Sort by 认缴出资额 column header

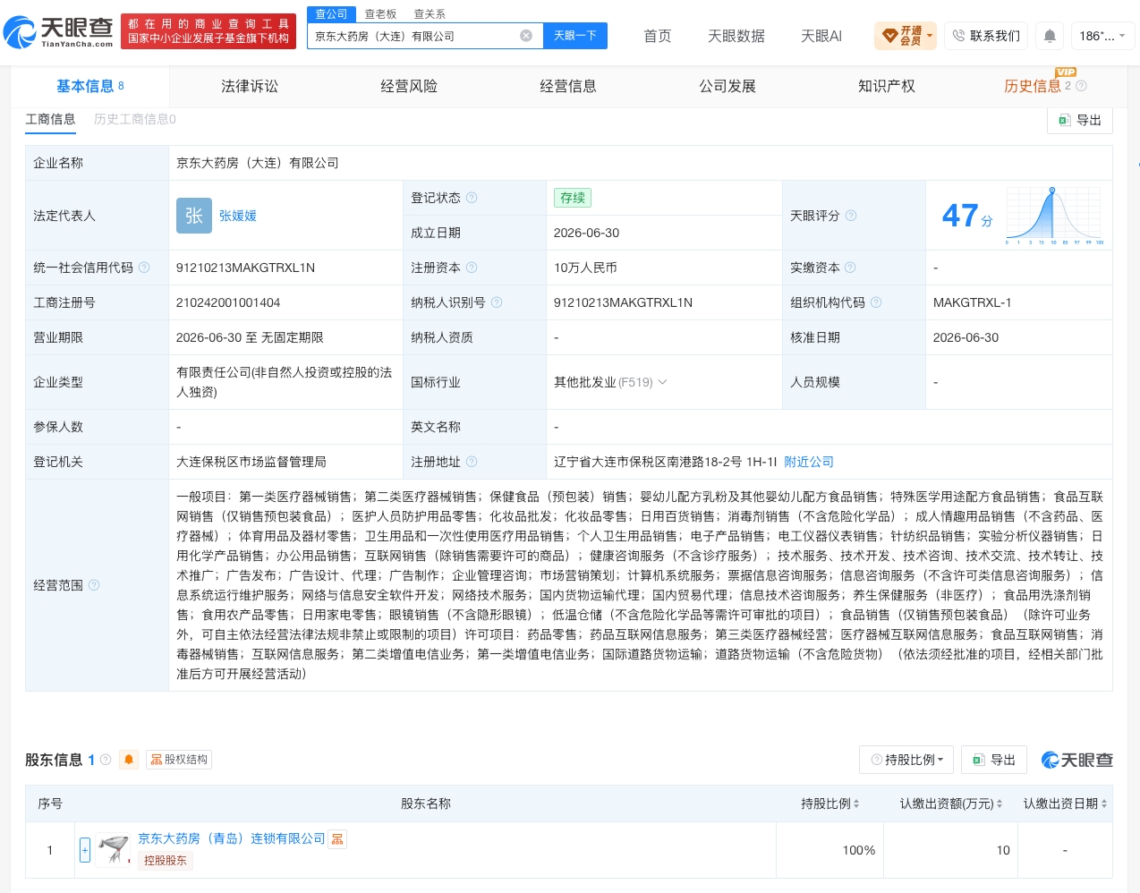click(950, 804)
